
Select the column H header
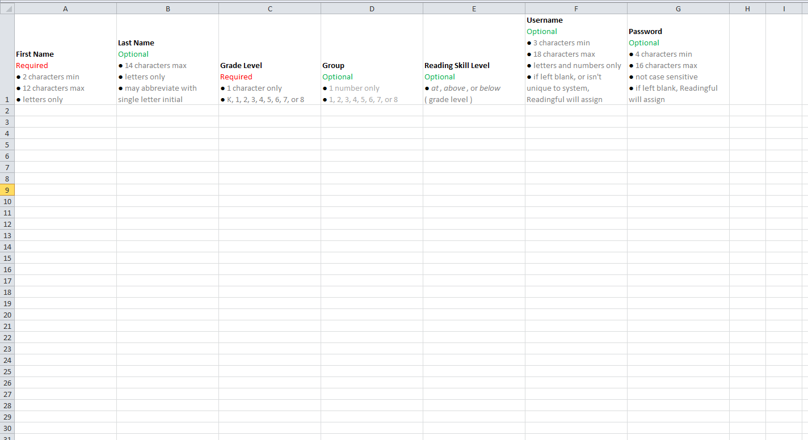tap(747, 9)
